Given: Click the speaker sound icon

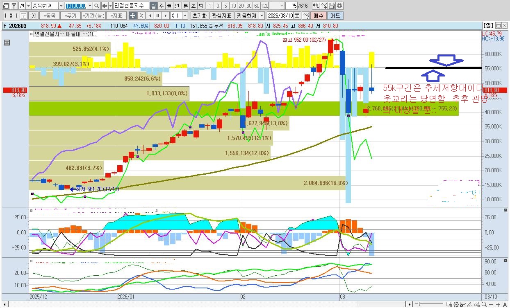Looking at the screenshot, I should pyautogui.click(x=104, y=6).
